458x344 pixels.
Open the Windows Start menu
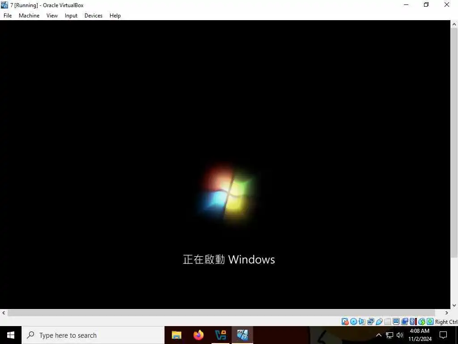pyautogui.click(x=11, y=335)
